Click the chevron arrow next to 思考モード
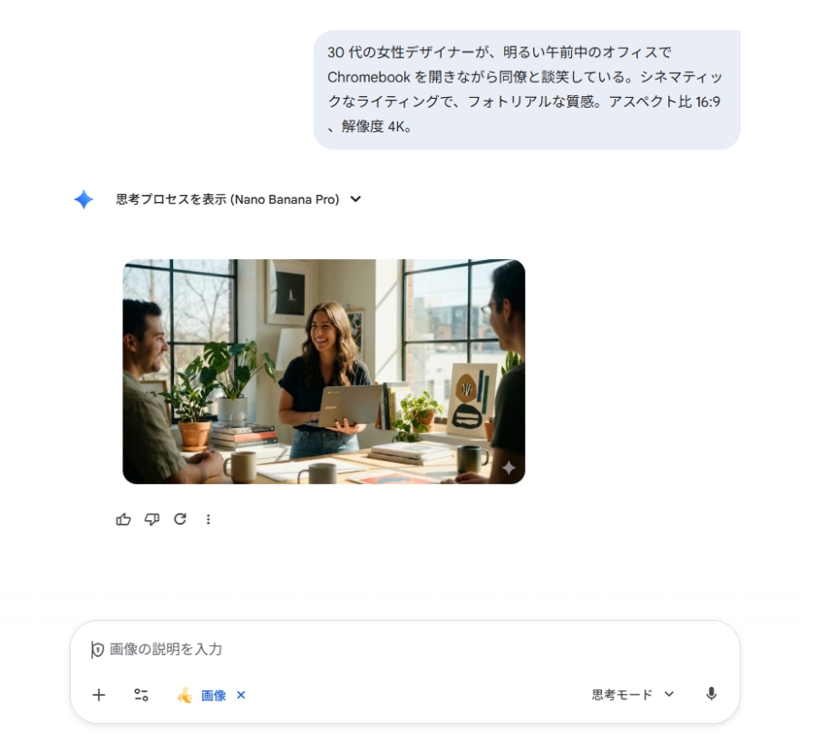 pos(669,694)
